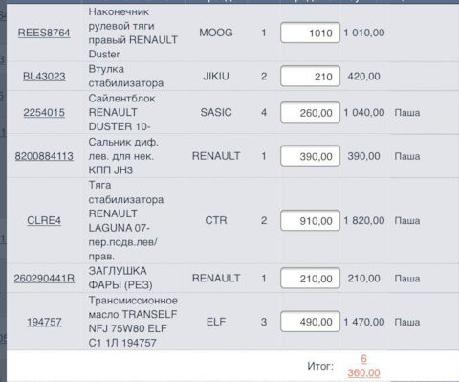459x382 pixels.
Task: Click the Тяга стабилизатора LAGUNA description
Action: tap(126, 220)
